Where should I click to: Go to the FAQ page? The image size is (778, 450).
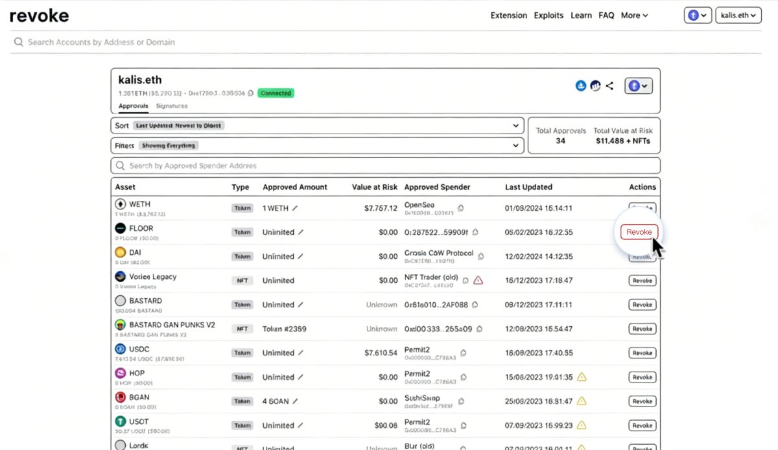click(x=606, y=16)
